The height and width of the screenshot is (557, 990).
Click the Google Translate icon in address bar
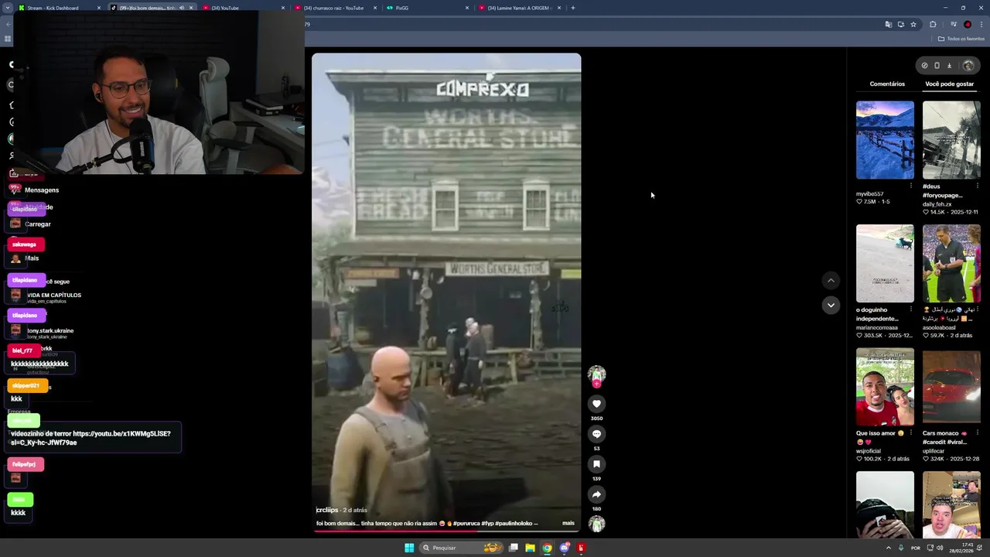tap(888, 25)
